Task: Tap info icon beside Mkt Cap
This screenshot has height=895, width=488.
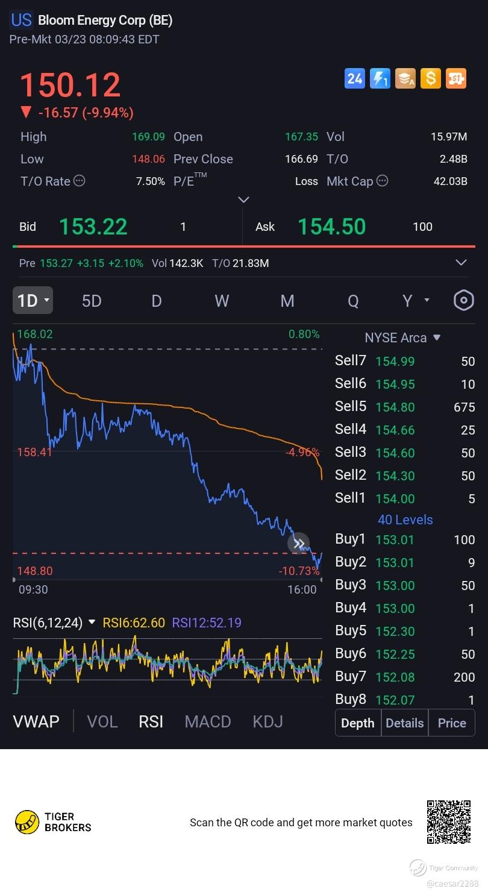Action: click(x=382, y=181)
